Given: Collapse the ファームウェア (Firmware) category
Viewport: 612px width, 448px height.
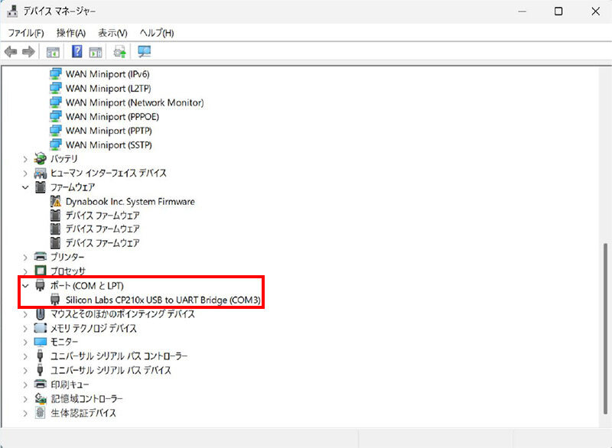Looking at the screenshot, I should (x=26, y=187).
